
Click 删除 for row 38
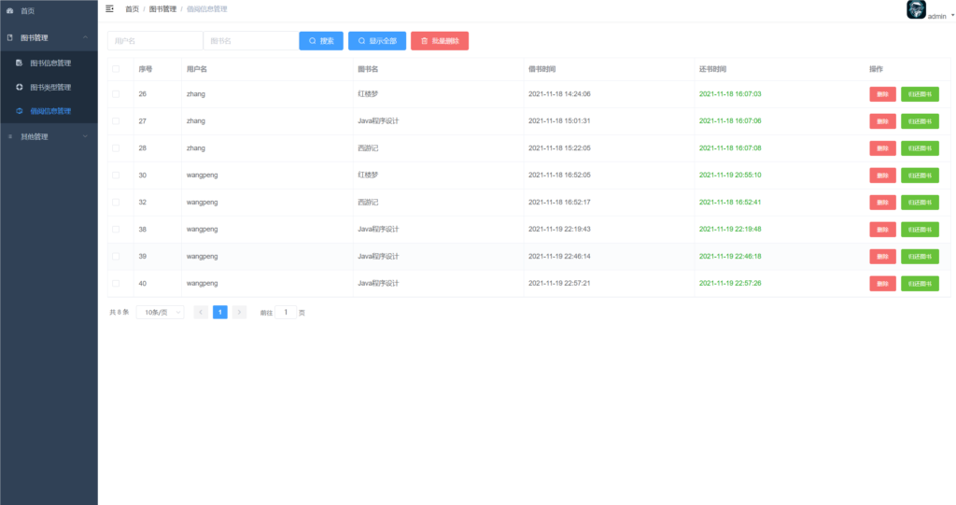882,230
